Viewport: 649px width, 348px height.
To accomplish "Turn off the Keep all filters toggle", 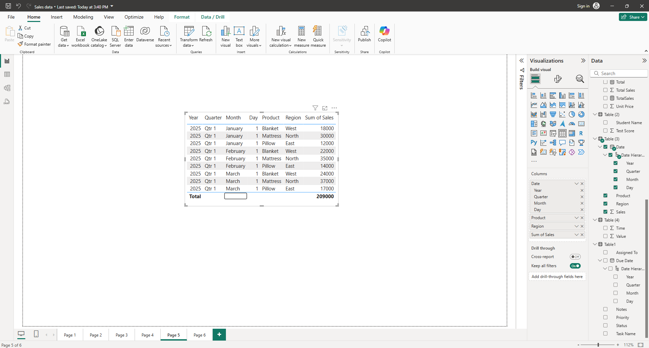I will 575,266.
